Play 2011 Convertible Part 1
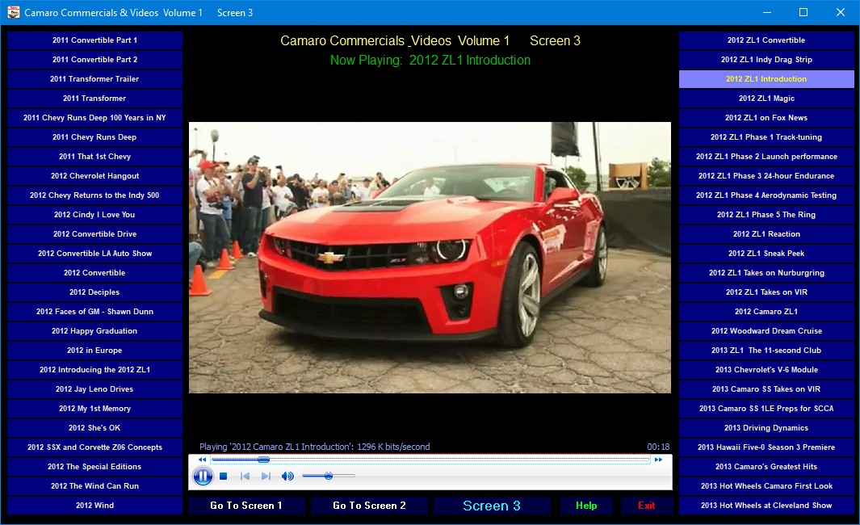860x525 pixels. pyautogui.click(x=95, y=40)
